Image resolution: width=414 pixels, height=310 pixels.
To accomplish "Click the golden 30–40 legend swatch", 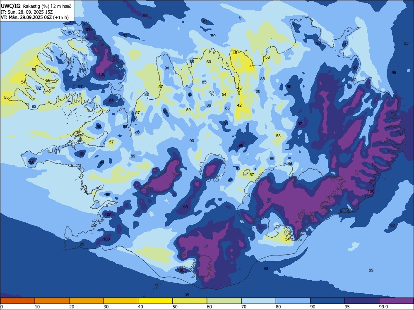I will (121, 301).
